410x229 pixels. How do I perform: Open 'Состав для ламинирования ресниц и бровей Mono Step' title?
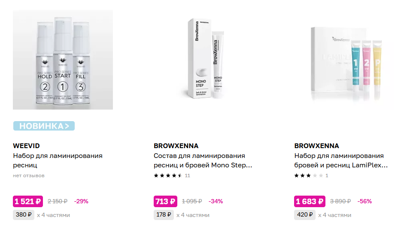tap(202, 160)
